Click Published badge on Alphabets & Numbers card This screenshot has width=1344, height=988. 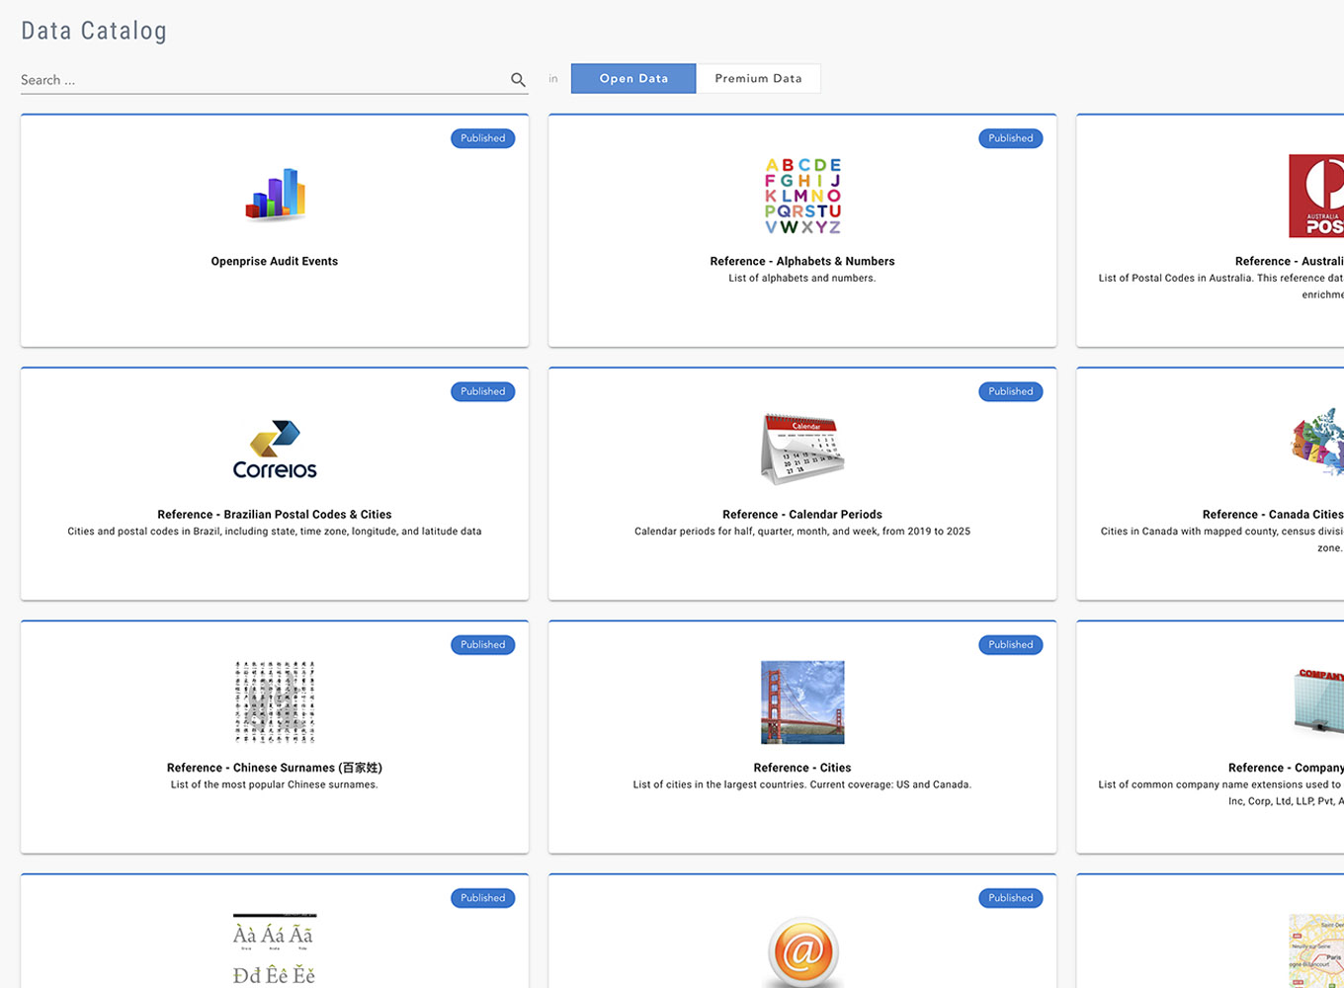point(1010,138)
